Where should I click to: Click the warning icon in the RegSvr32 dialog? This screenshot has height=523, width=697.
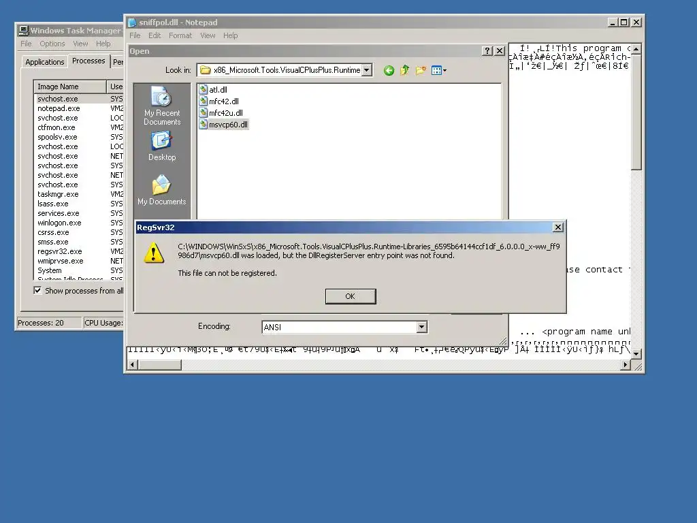pyautogui.click(x=154, y=253)
